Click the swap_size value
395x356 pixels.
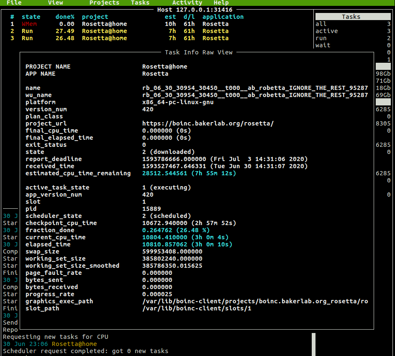click(x=172, y=251)
